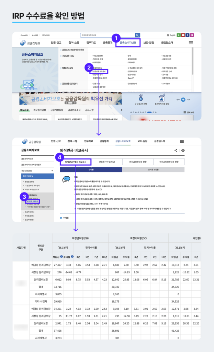Click the right arrow beside quick links

click(x=189, y=99)
